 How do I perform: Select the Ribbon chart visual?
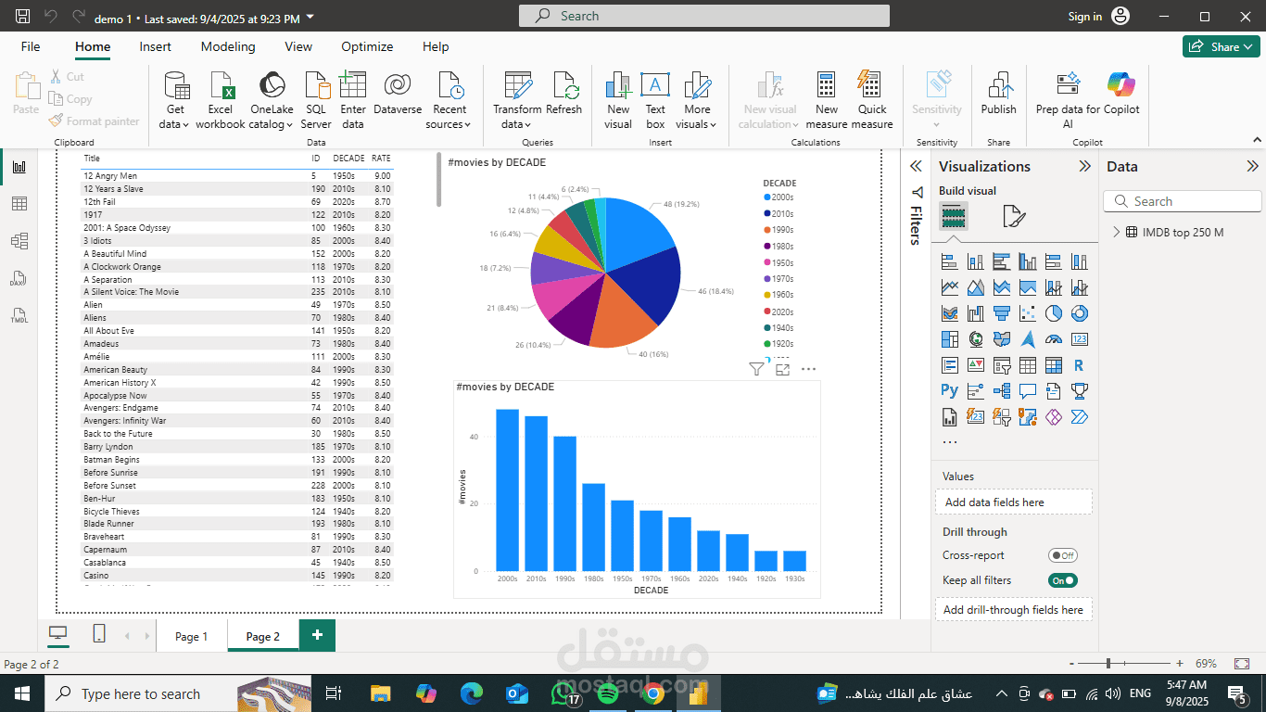(949, 314)
